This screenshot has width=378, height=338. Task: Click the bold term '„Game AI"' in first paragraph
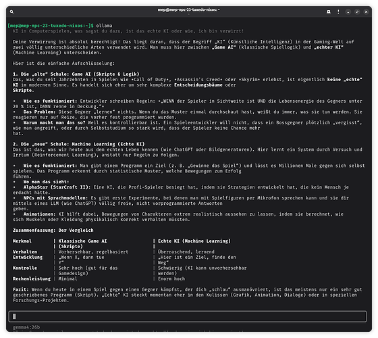[x=223, y=47]
